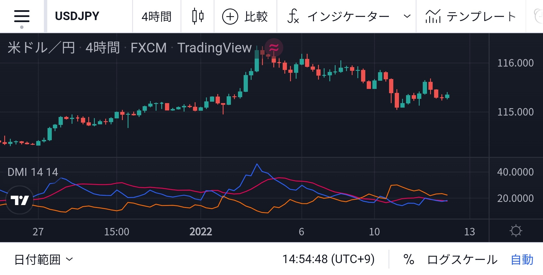Click the sun icon near the time axis
This screenshot has width=543, height=275.
click(516, 231)
